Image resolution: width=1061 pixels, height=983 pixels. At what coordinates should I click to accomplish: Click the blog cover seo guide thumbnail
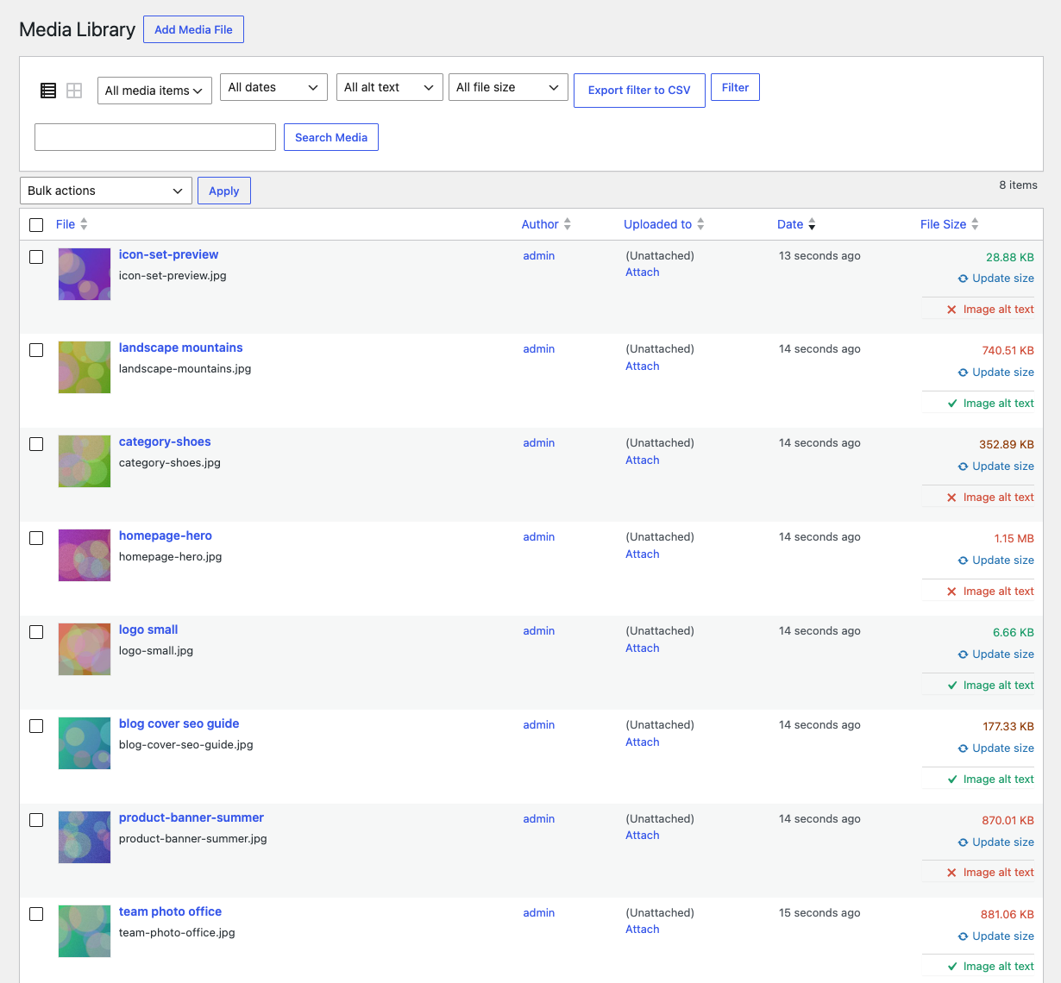click(85, 743)
